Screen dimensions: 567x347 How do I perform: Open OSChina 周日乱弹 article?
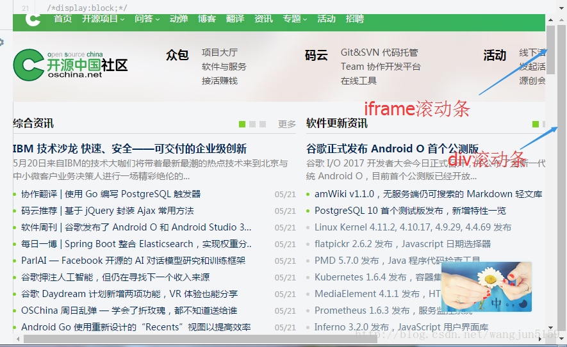(x=129, y=311)
